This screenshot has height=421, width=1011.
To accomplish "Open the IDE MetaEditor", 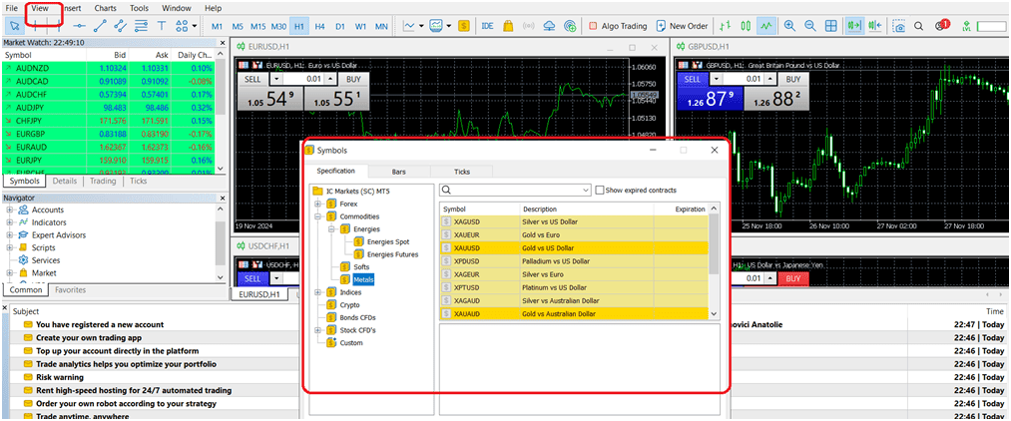I will (x=489, y=26).
